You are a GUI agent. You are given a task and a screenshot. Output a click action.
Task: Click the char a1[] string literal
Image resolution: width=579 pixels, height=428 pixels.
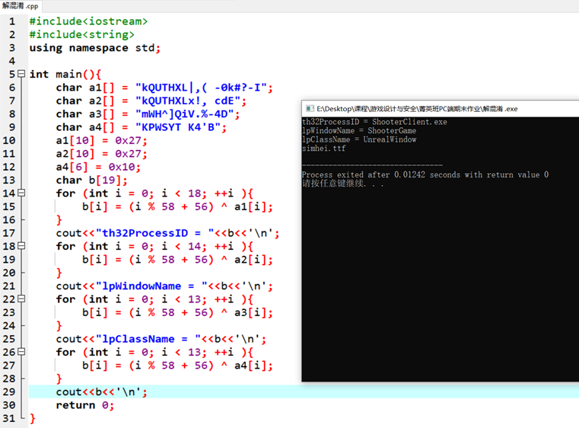coord(201,88)
